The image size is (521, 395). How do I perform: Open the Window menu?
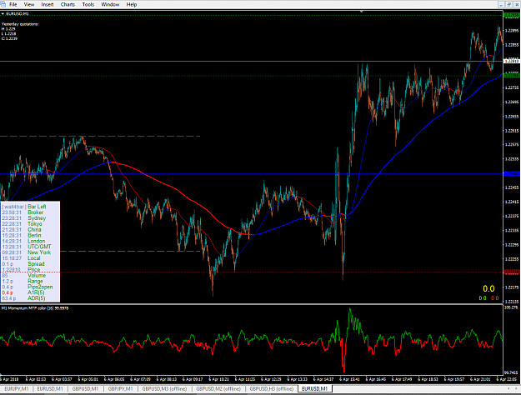pos(110,5)
